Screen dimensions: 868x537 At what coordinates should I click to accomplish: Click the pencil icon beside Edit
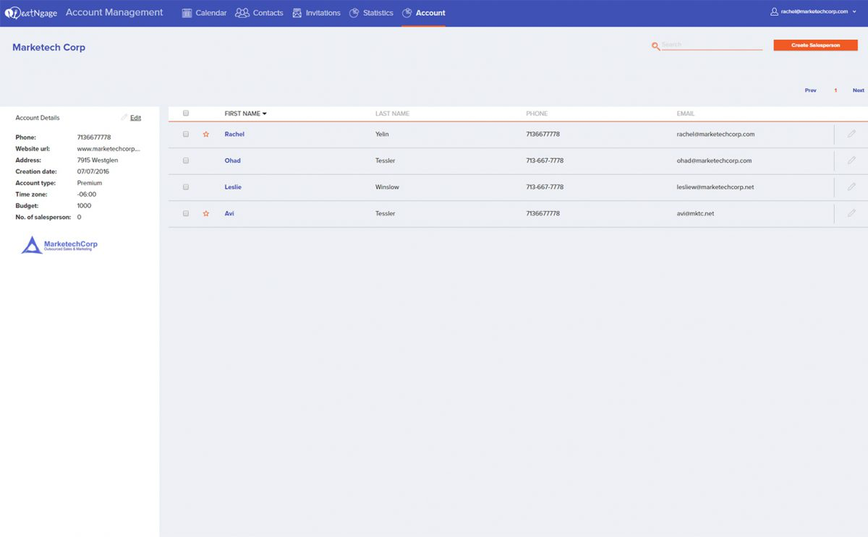point(124,117)
